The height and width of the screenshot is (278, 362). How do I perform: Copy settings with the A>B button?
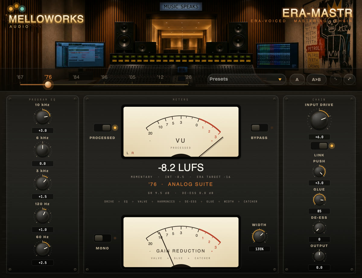[316, 79]
